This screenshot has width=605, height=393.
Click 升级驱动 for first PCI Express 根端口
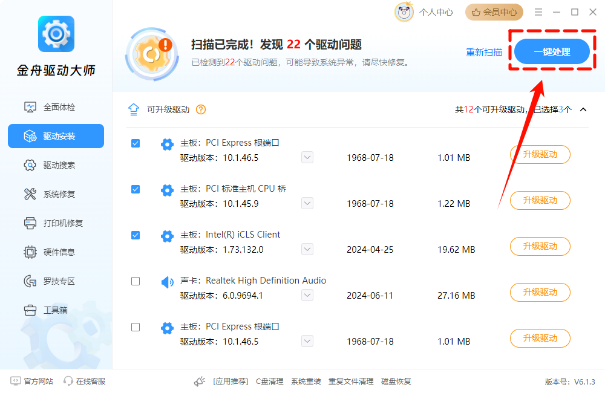(540, 154)
